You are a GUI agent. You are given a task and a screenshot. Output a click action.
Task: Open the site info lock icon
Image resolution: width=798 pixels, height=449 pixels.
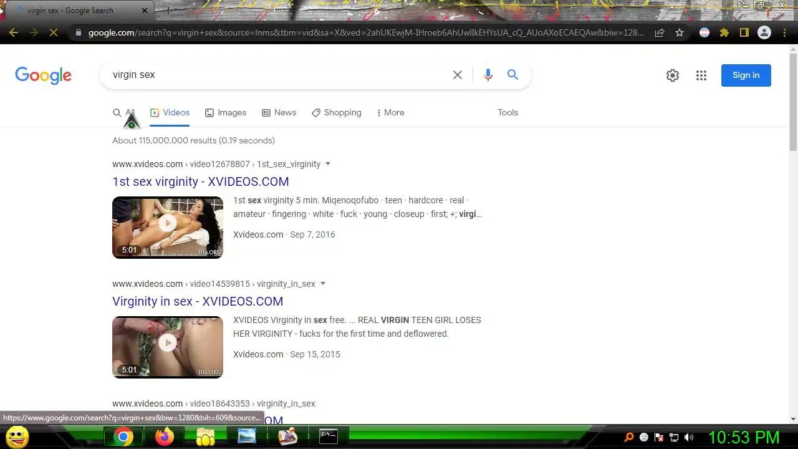[x=78, y=32]
